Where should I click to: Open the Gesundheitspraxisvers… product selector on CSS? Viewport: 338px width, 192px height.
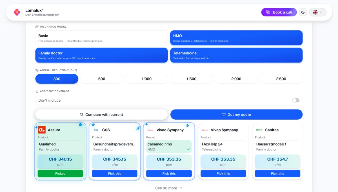(115, 147)
